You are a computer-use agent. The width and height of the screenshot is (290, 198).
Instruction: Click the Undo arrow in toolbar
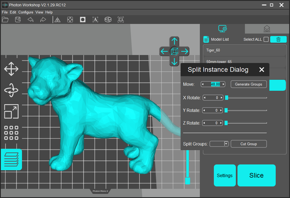click(30, 20)
